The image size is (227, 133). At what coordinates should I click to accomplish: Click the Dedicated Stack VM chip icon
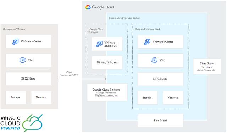(154, 60)
